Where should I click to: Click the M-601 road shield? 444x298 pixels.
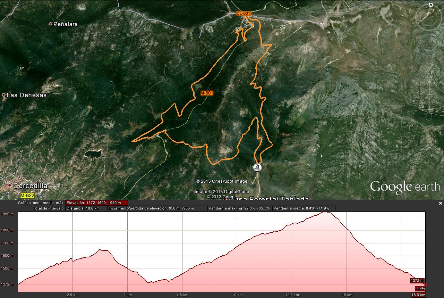coord(207,93)
